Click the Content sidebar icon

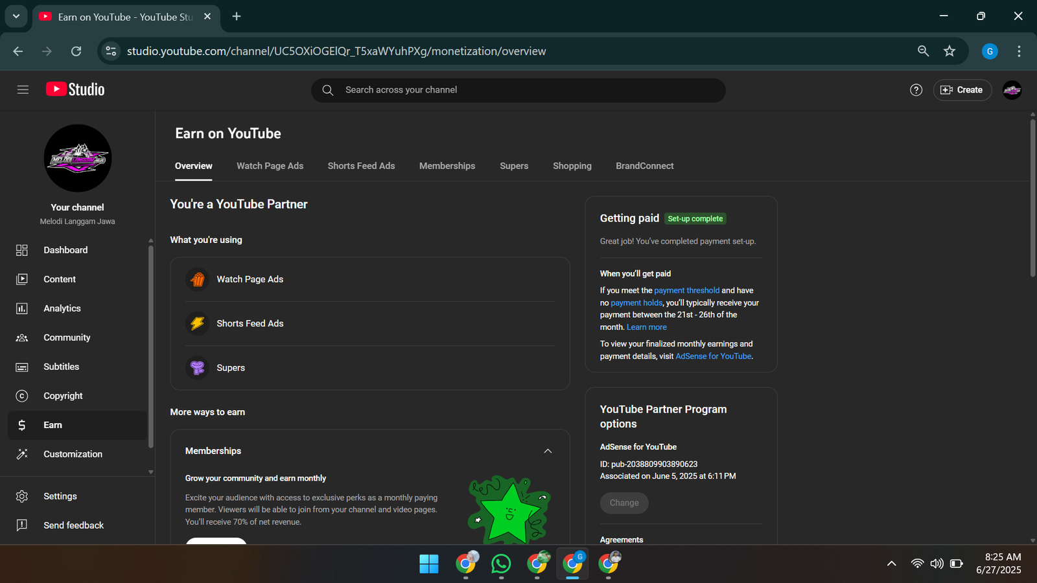pyautogui.click(x=22, y=279)
